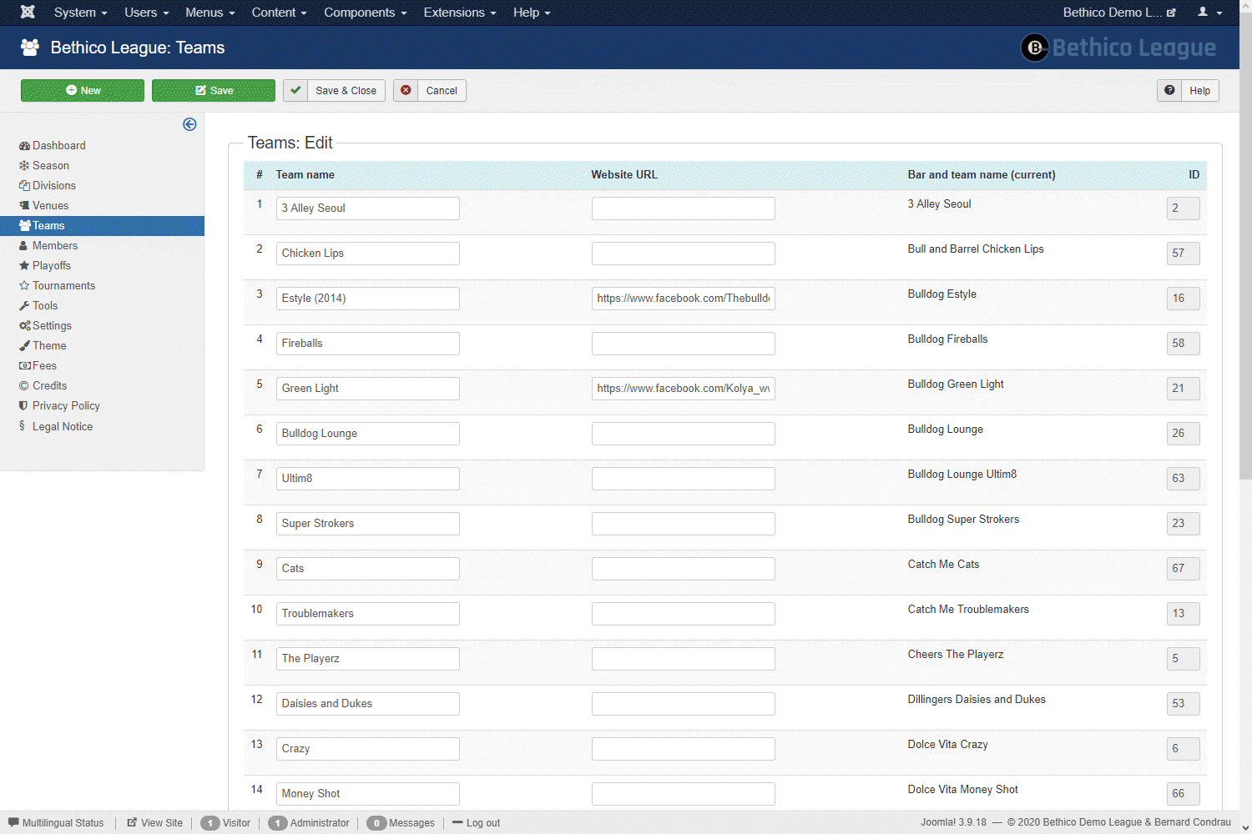Image resolution: width=1252 pixels, height=834 pixels.
Task: Open the Content menu
Action: tap(279, 13)
